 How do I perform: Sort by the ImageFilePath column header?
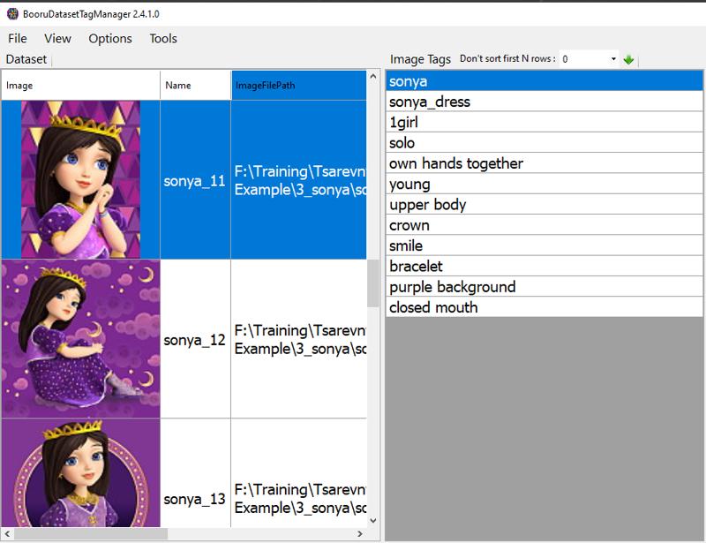pyautogui.click(x=299, y=85)
